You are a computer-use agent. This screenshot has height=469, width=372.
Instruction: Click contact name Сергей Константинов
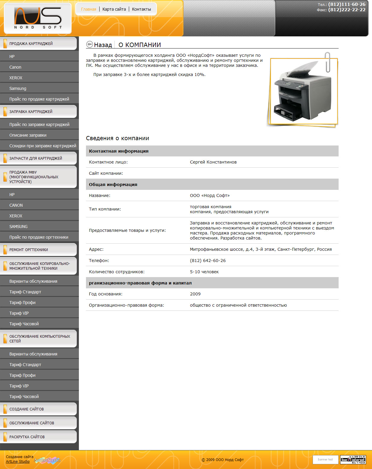213,162
